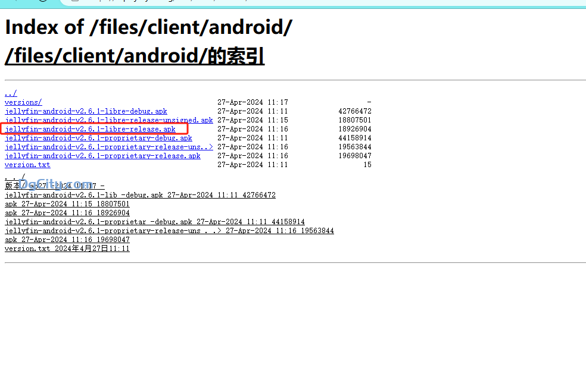Click the 'Index of /files/client/android/' heading
586x377 pixels.
(148, 27)
